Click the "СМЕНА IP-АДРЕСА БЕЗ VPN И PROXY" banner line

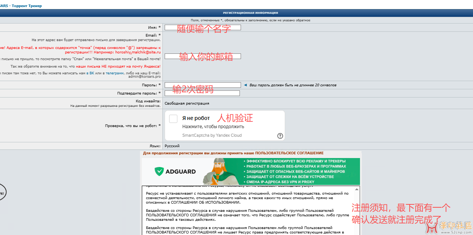click(280, 182)
